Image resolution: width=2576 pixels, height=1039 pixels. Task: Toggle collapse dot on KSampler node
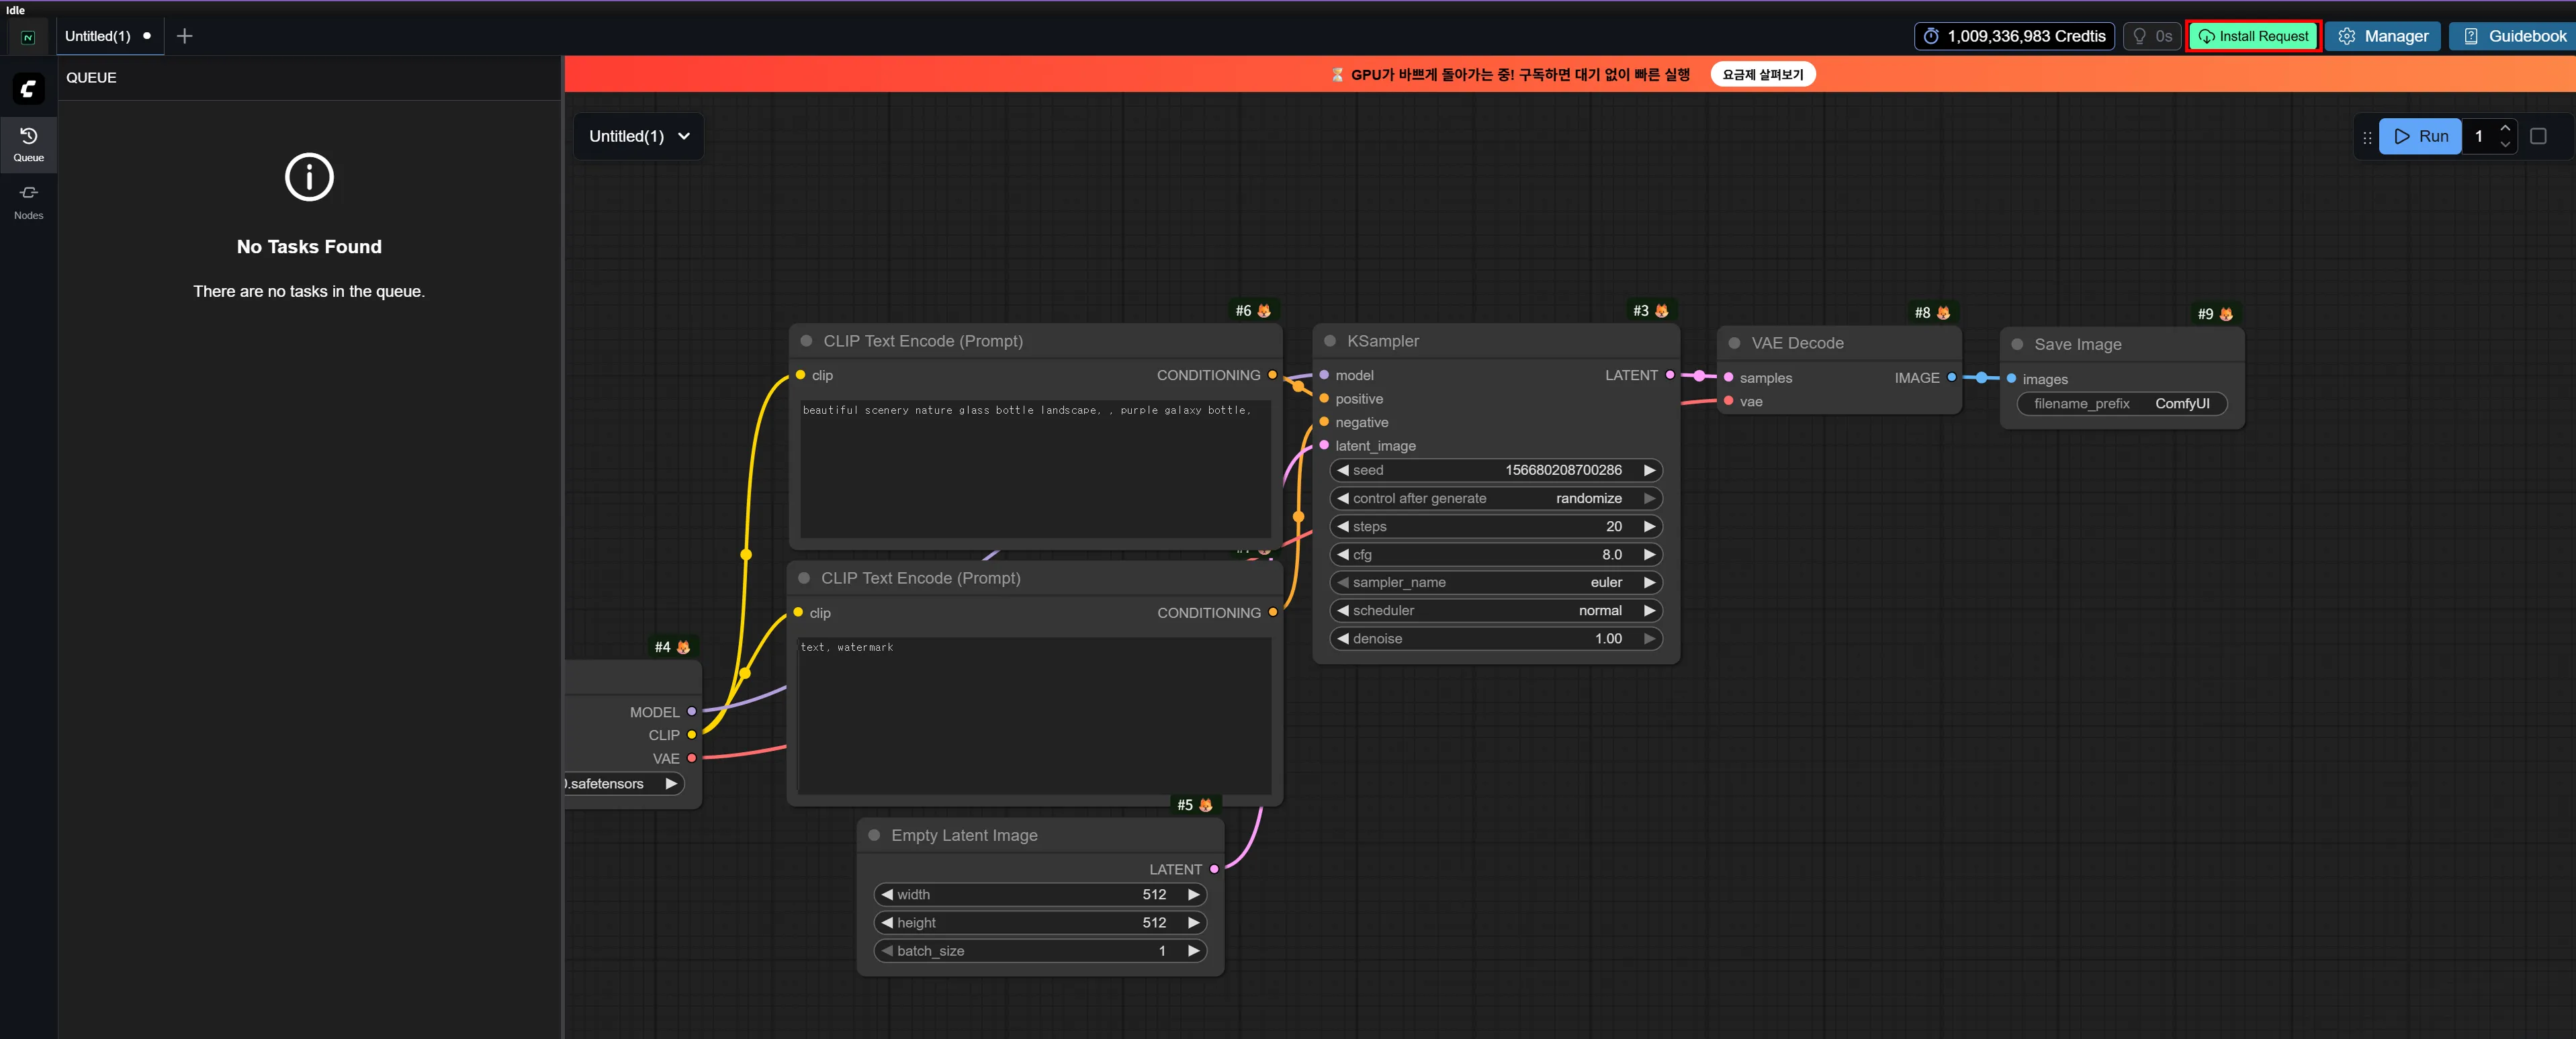tap(1330, 341)
